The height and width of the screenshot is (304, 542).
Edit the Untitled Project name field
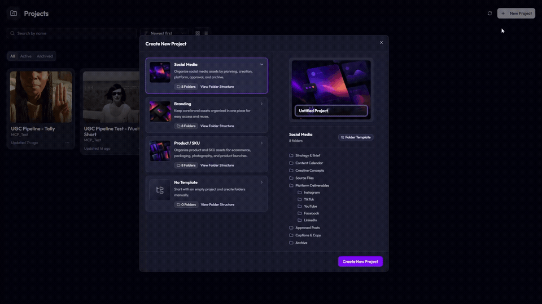click(x=331, y=111)
